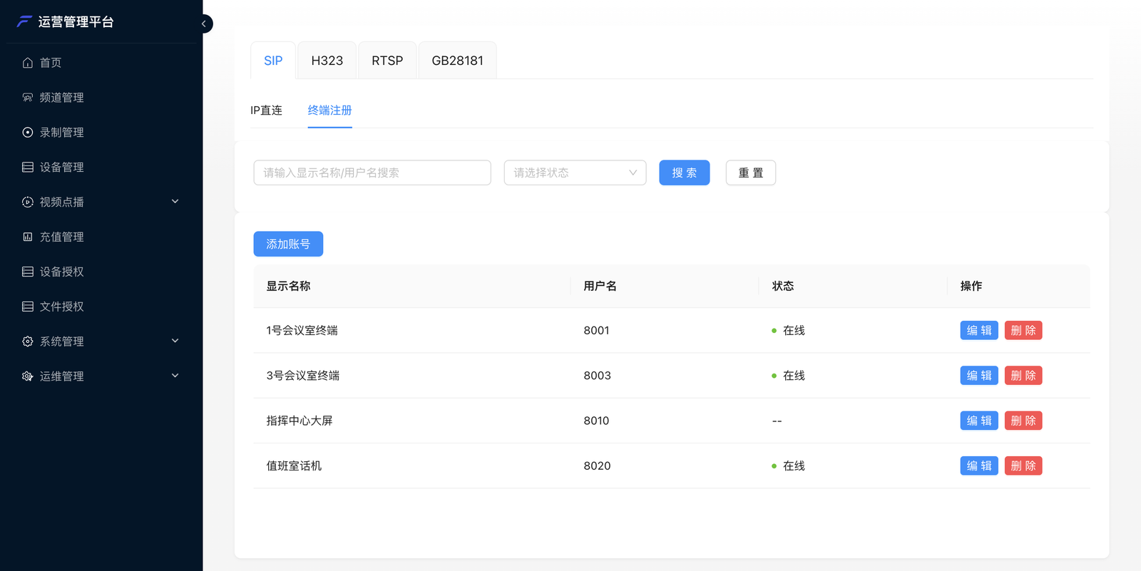The image size is (1141, 571).
Task: Select the 终端注册 sub-tab
Action: tap(330, 110)
